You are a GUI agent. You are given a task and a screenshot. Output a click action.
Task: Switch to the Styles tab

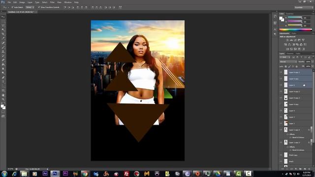[x=294, y=33]
